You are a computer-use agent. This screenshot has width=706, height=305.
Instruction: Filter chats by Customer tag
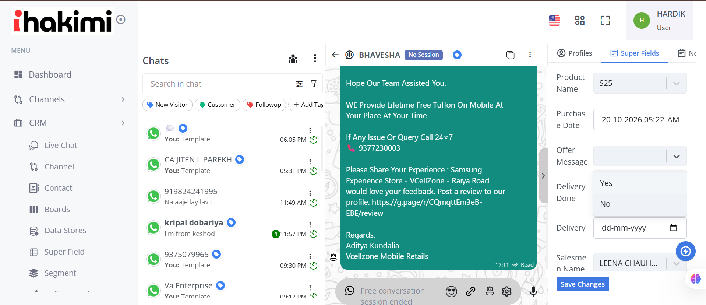coord(218,105)
